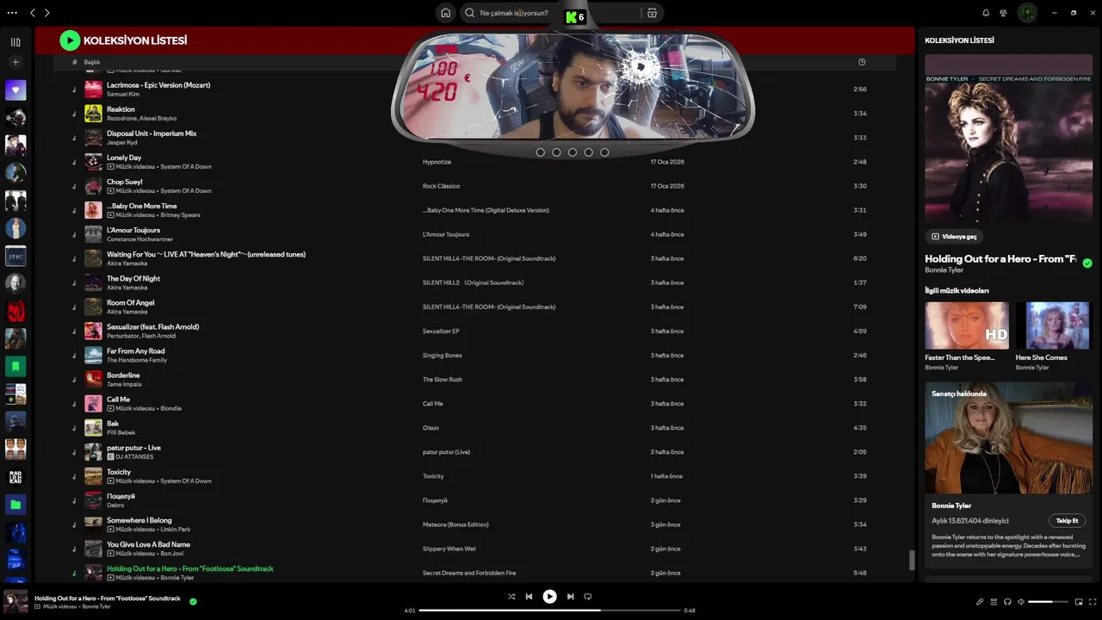Toggle shuffle mode
Viewport: 1102px width, 620px height.
pyautogui.click(x=511, y=596)
